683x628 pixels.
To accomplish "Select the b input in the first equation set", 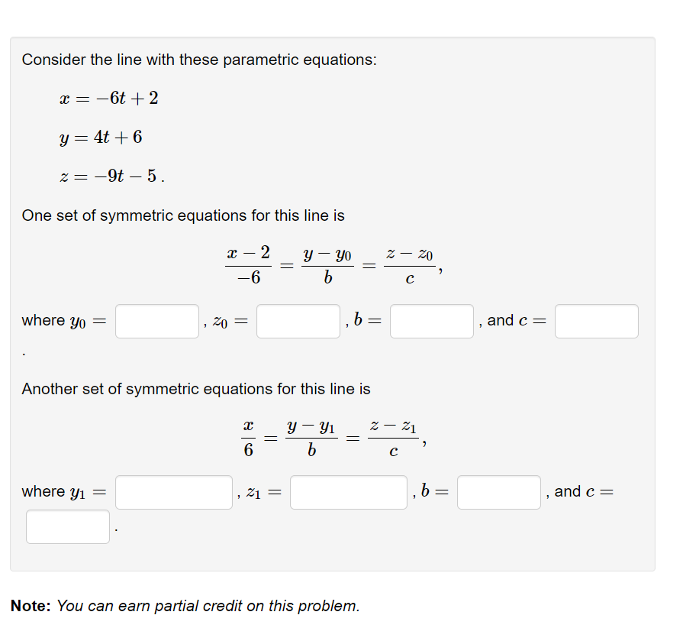I will click(x=430, y=321).
